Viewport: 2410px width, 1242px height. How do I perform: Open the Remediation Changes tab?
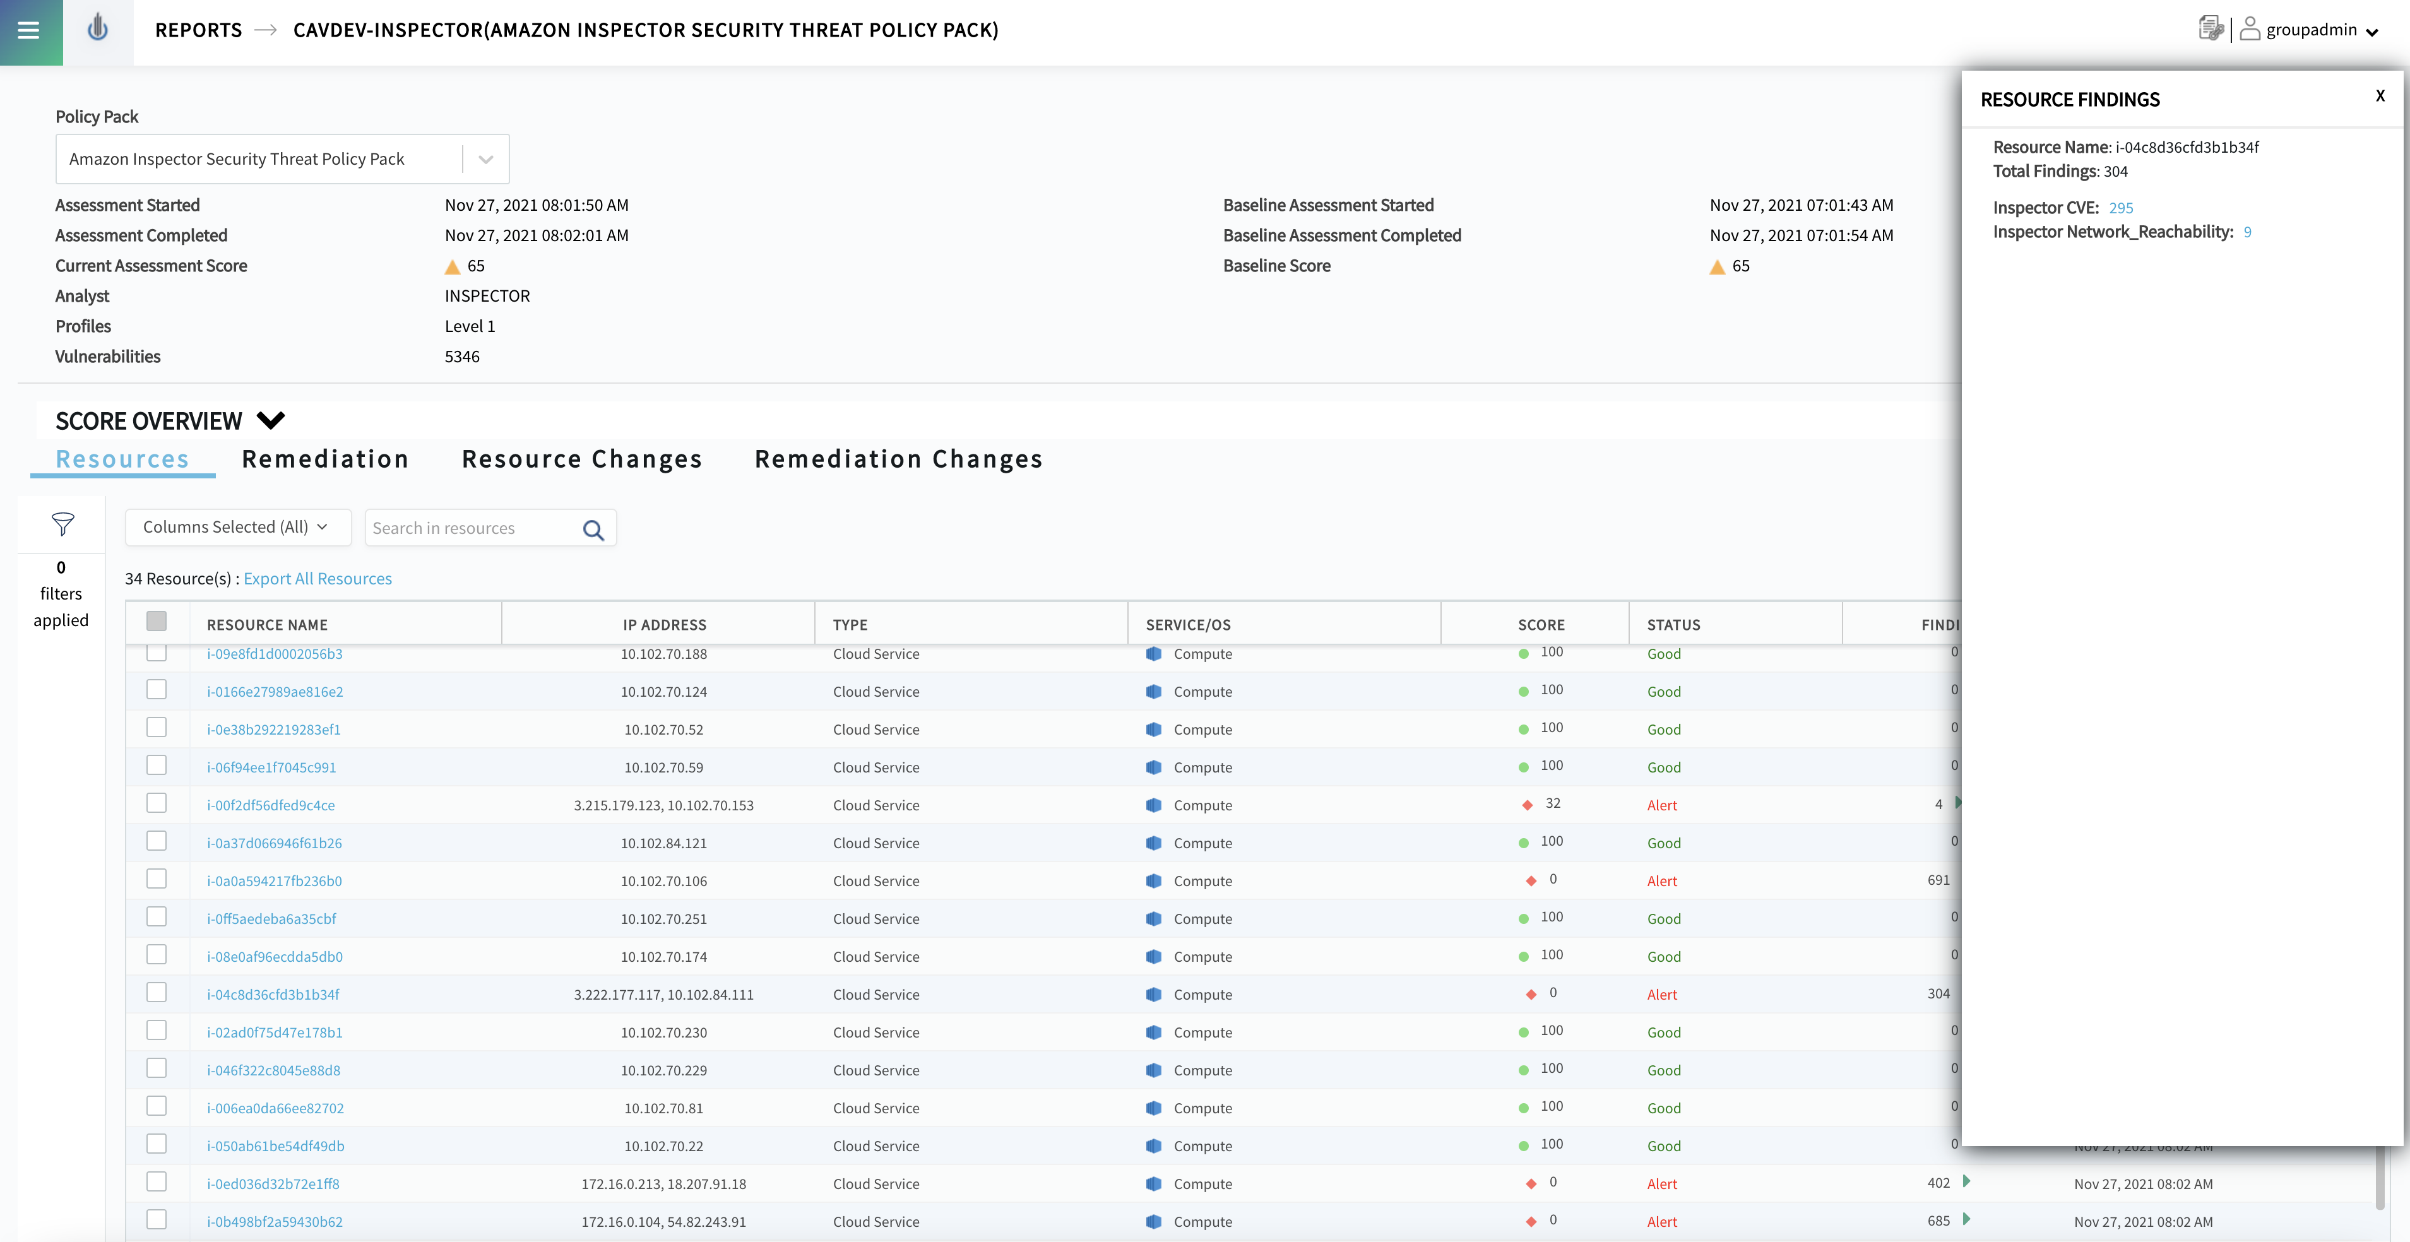(x=898, y=459)
